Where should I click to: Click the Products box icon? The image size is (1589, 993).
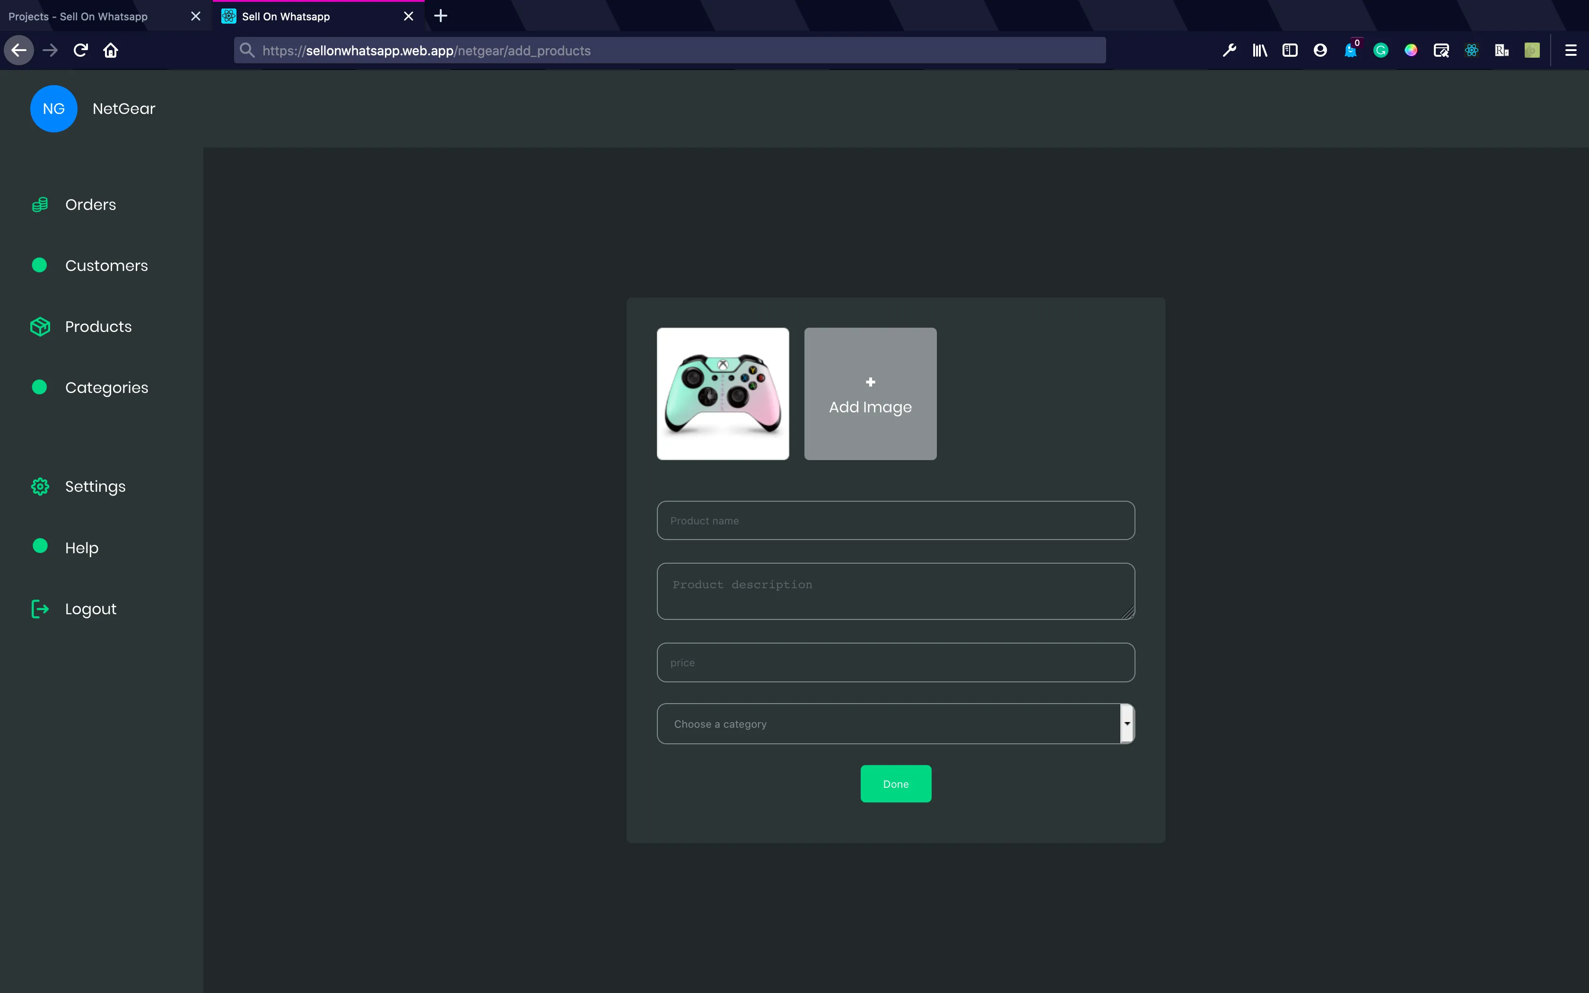pos(40,326)
